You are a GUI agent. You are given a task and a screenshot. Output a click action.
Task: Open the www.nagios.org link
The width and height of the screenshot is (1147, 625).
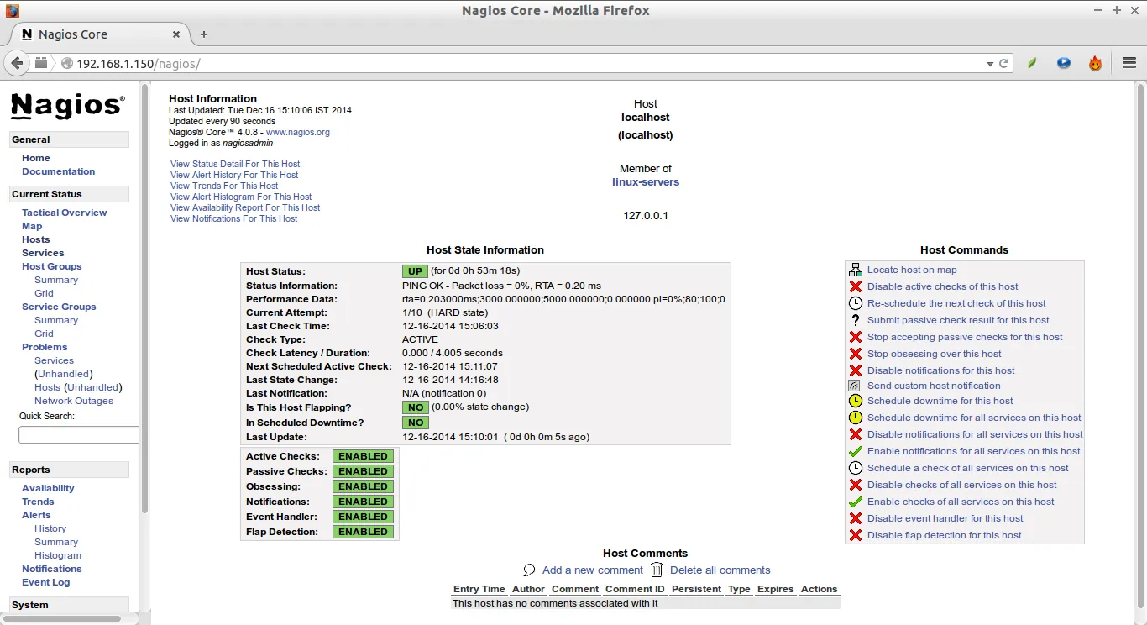coord(298,132)
